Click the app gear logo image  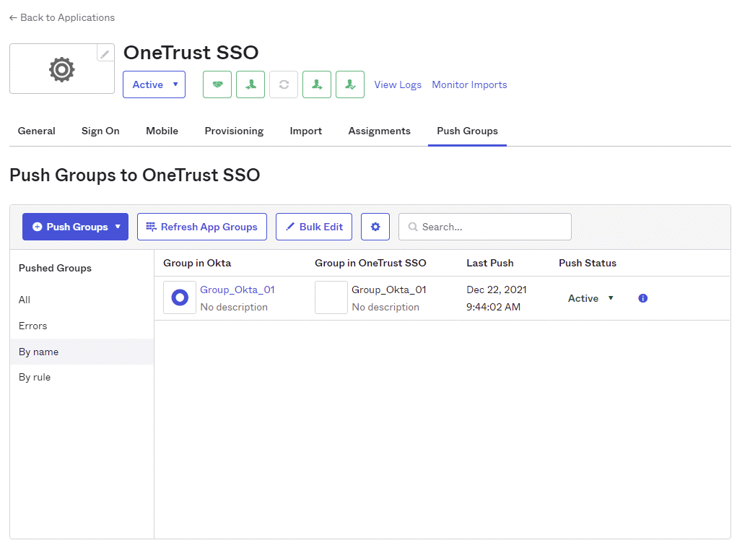61,69
